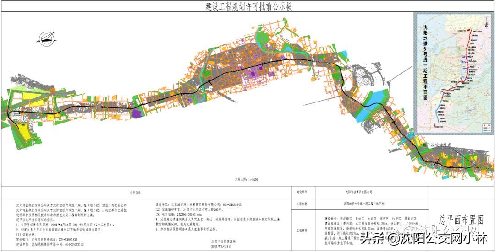Click the 工程概况 row label

tap(302, 231)
